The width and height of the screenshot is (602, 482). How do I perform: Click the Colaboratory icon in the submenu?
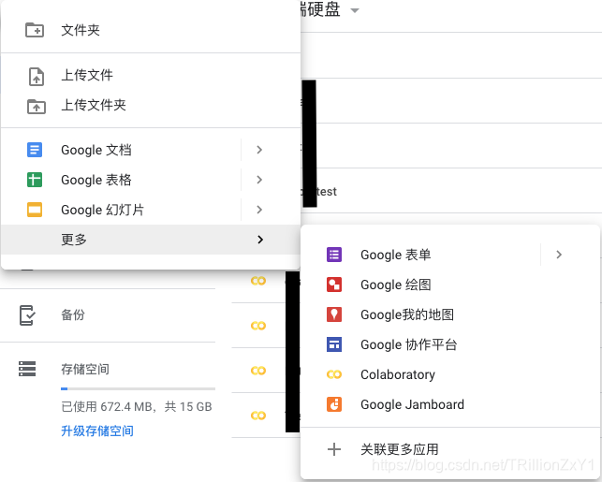point(334,374)
